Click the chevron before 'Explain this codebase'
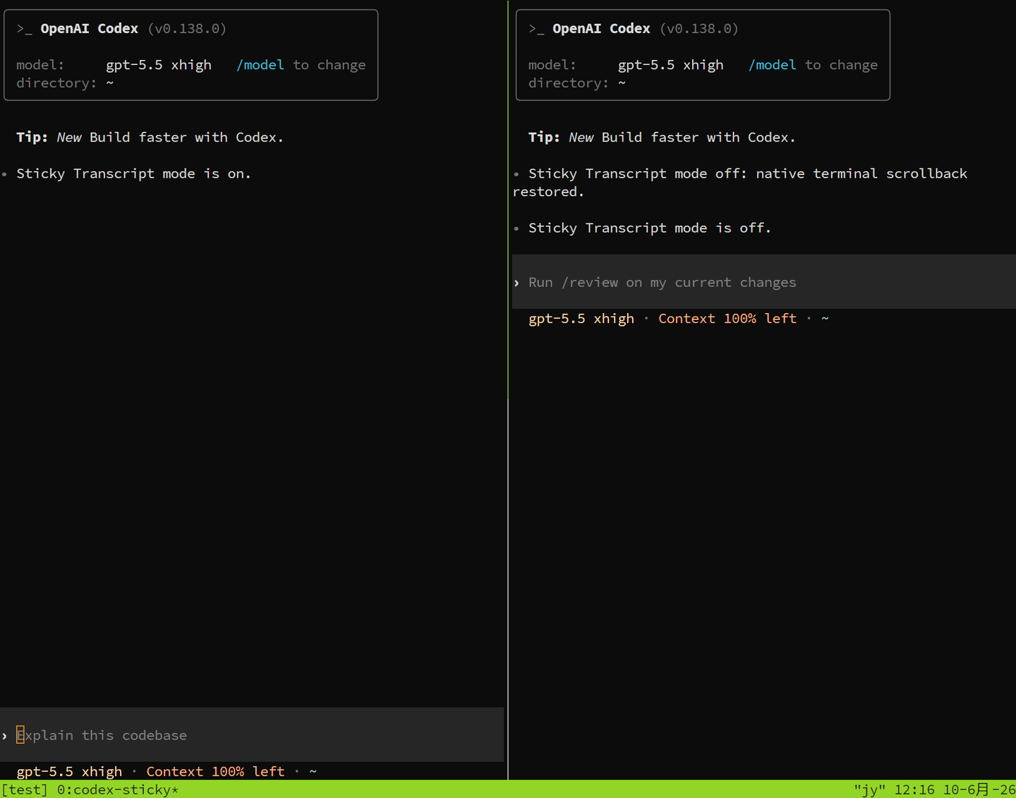1016x798 pixels. [x=4, y=735]
